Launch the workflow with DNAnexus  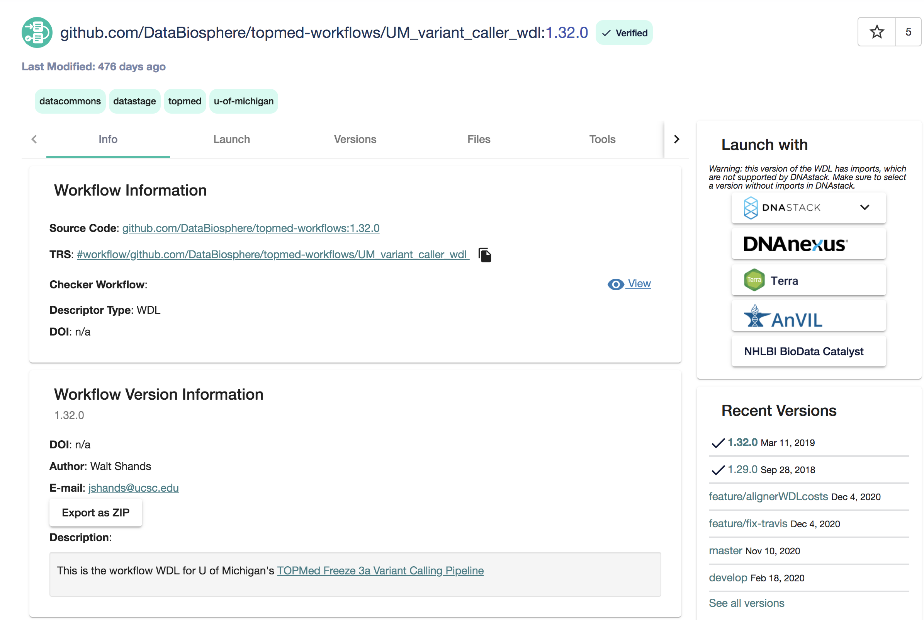point(808,244)
